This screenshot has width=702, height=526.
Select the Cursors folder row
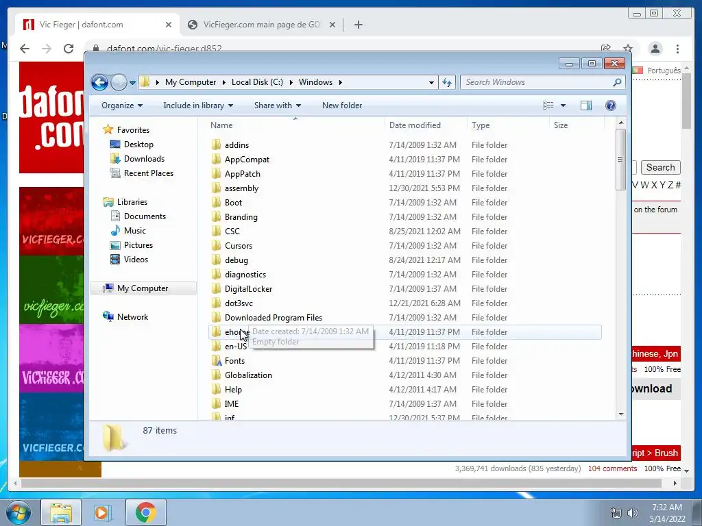405,246
